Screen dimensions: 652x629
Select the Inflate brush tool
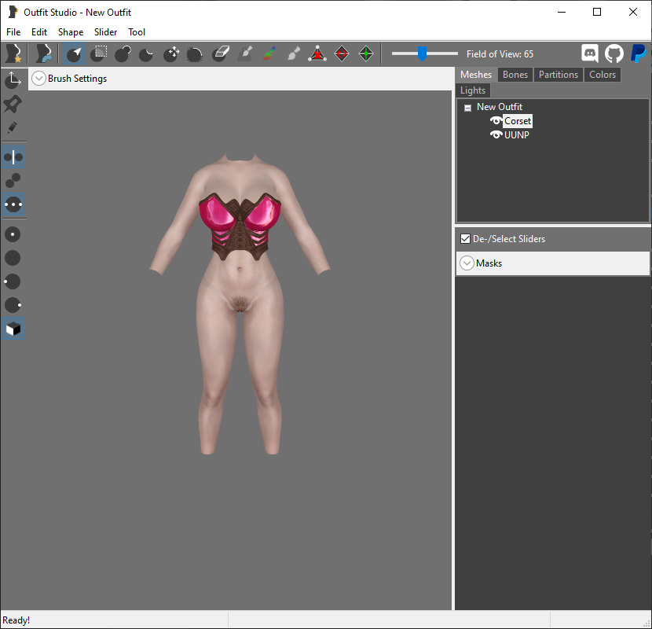(123, 53)
